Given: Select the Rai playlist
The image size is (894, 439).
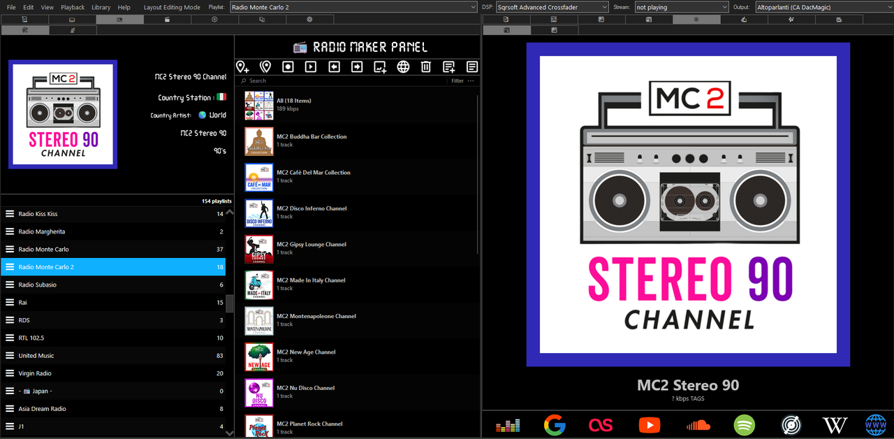Looking at the screenshot, I should [113, 302].
